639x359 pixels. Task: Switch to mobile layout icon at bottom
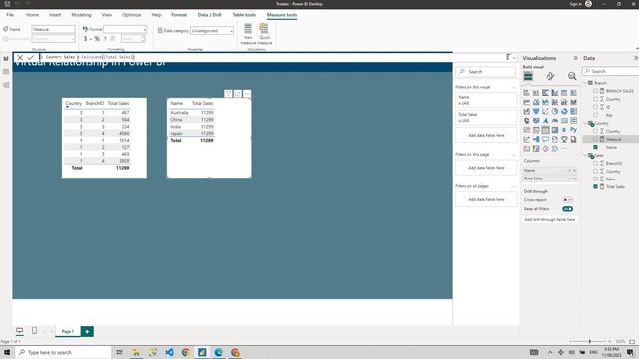point(34,330)
